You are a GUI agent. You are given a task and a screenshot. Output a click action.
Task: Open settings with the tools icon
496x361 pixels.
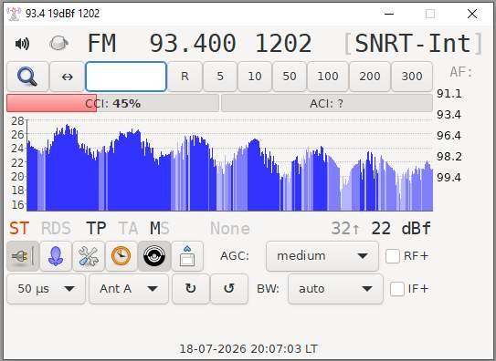tap(89, 256)
